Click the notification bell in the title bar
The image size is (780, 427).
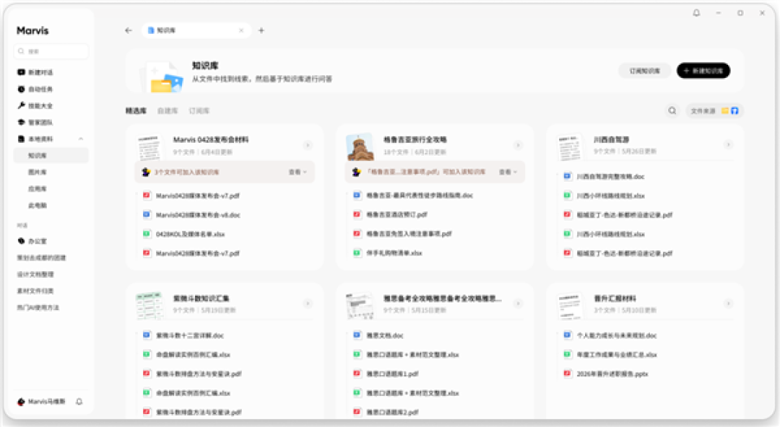696,13
